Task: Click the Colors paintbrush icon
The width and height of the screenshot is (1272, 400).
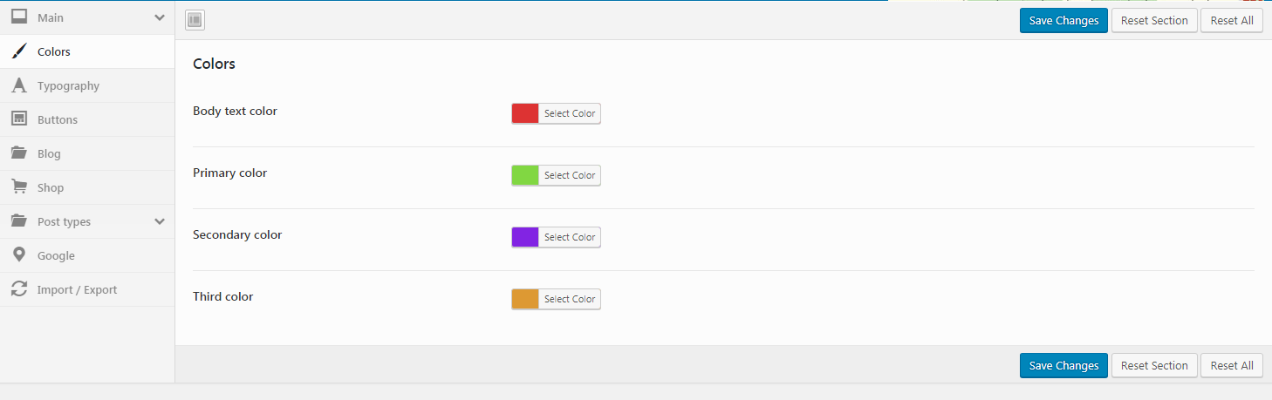Action: [x=19, y=51]
